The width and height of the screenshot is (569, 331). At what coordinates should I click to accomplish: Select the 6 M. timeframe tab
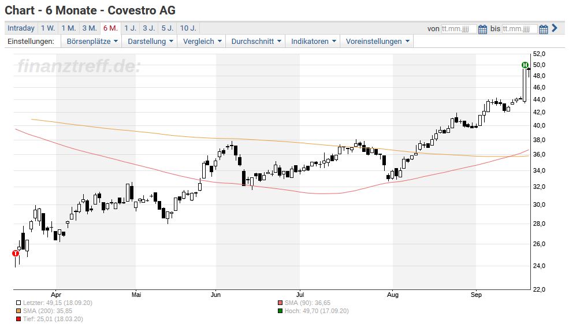pyautogui.click(x=110, y=28)
